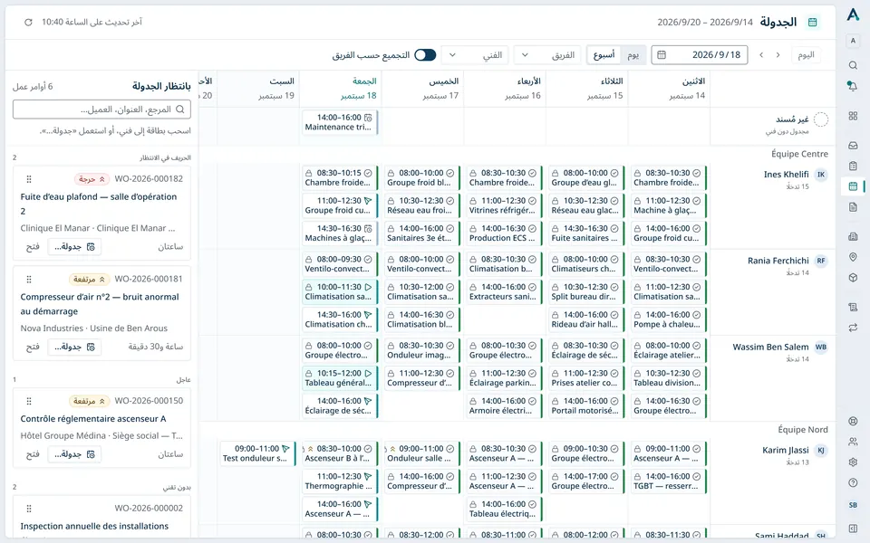Open the recurring arrows icon in the sidebar

click(853, 328)
